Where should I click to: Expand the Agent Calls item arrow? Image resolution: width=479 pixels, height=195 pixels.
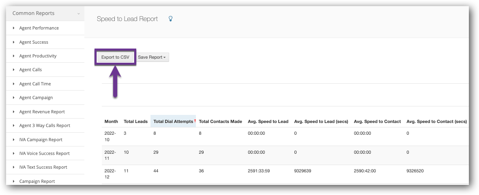click(14, 70)
